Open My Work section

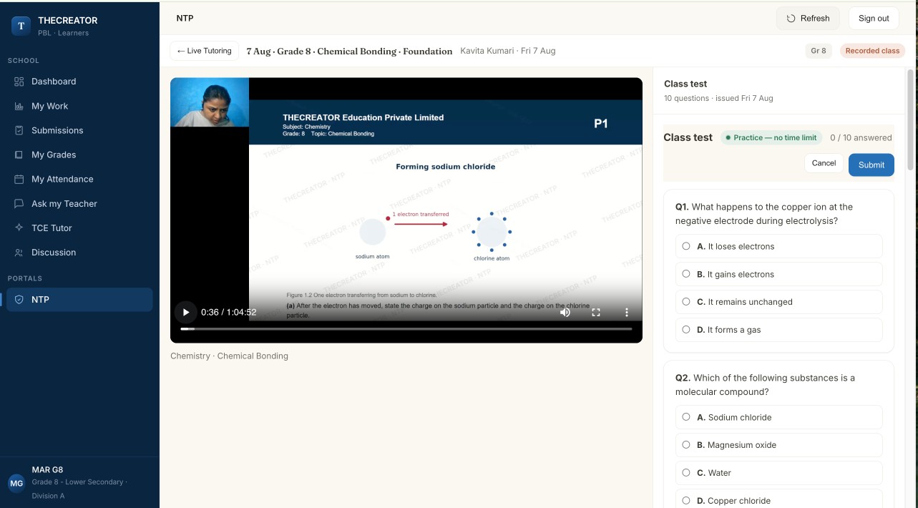point(79,106)
